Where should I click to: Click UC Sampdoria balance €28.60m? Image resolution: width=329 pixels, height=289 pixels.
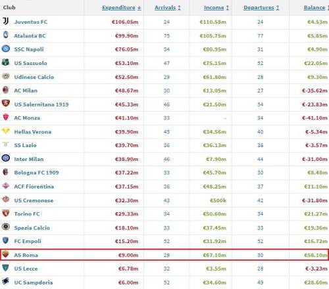[x=316, y=282]
